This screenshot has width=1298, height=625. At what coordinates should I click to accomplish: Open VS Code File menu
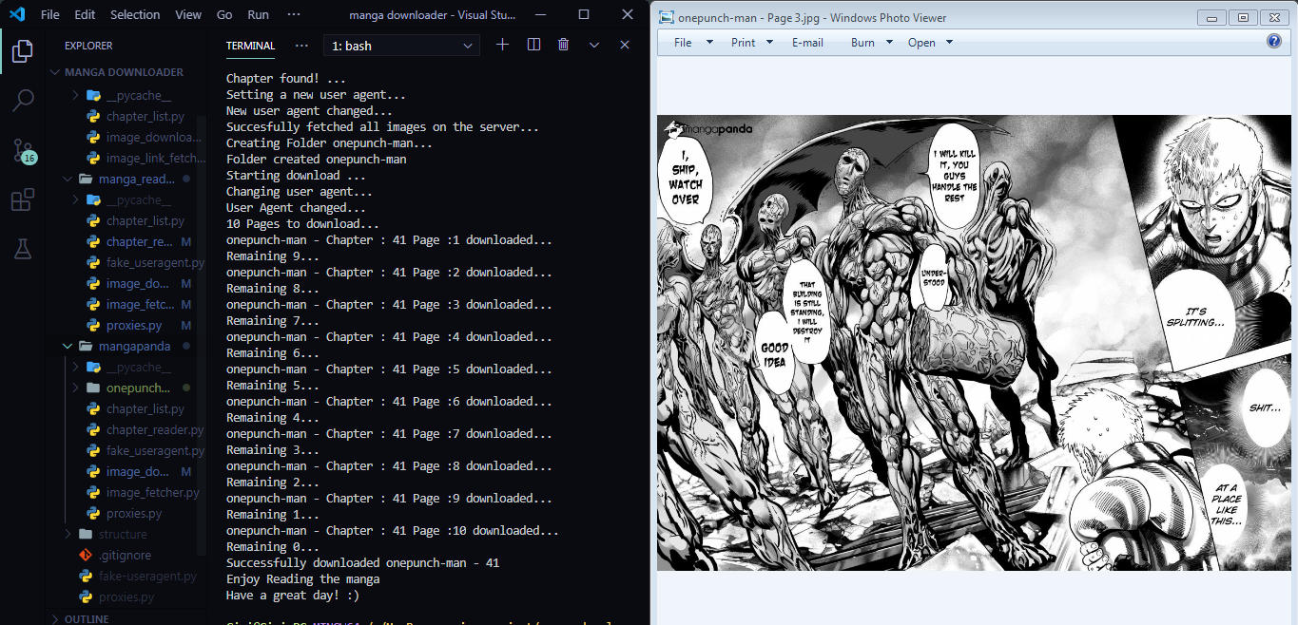50,15
